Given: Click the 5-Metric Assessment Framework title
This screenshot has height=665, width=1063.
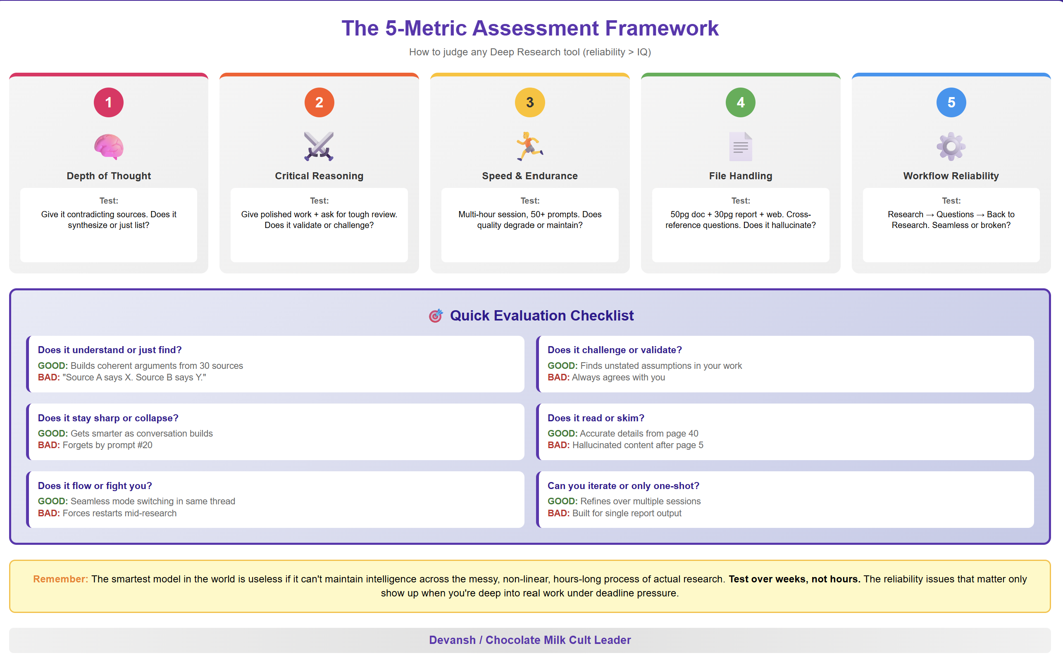Looking at the screenshot, I should click(530, 28).
